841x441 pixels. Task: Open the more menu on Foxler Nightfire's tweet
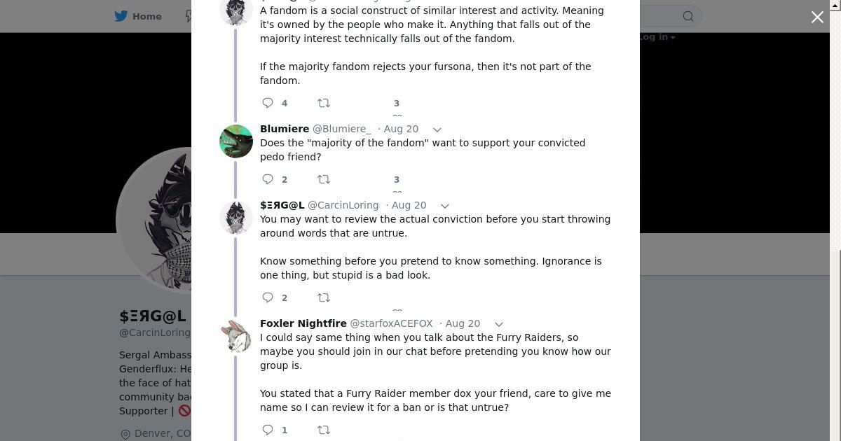point(499,324)
